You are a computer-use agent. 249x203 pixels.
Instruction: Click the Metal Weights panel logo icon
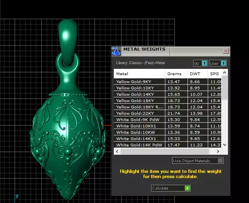[116, 51]
